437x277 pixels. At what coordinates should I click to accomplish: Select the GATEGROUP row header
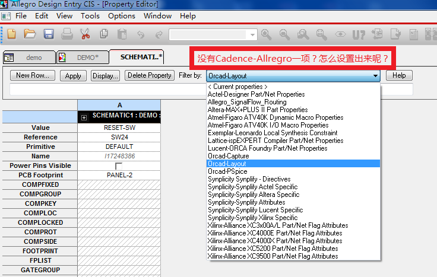pyautogui.click(x=40, y=270)
